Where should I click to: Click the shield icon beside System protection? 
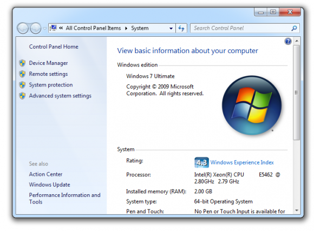[x=22, y=85]
